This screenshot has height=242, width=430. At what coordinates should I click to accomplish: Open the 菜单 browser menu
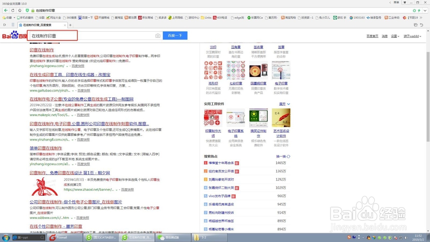pyautogui.click(x=396, y=3)
